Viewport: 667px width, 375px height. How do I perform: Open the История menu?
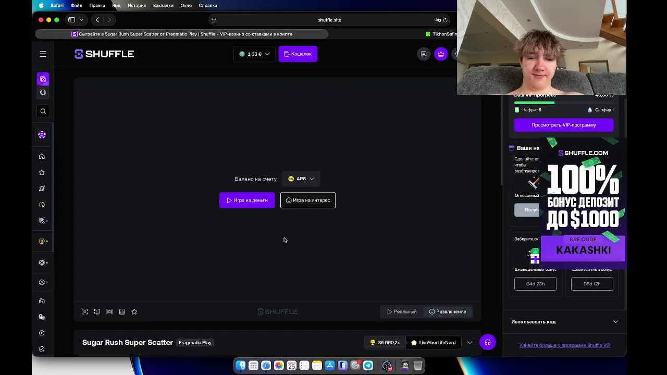click(x=137, y=5)
